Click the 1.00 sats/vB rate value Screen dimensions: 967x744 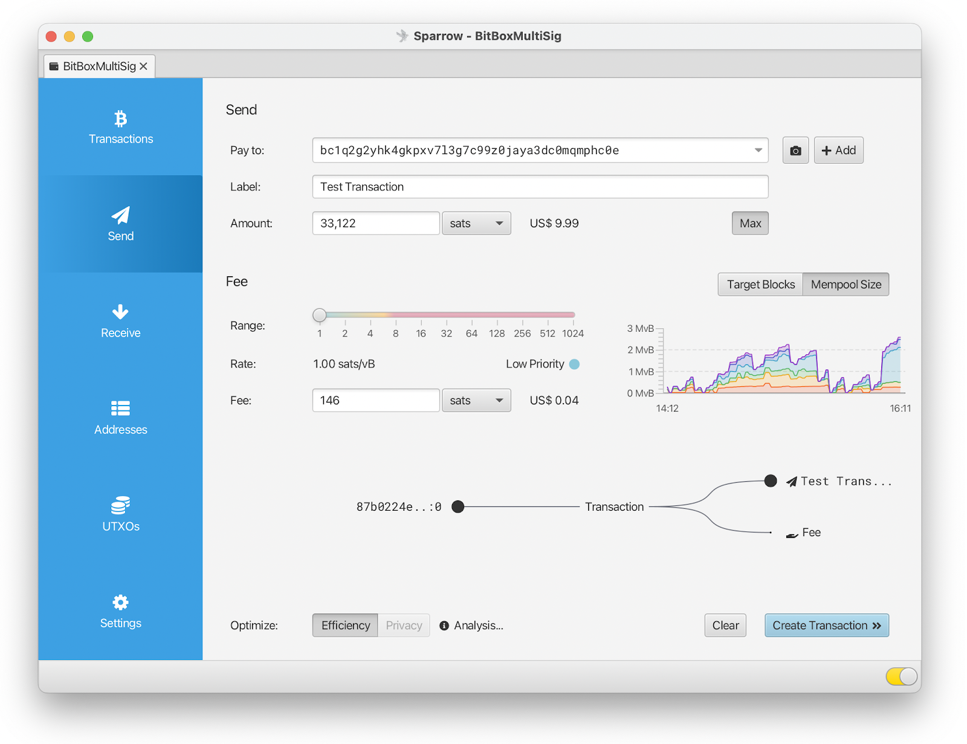[x=344, y=364]
